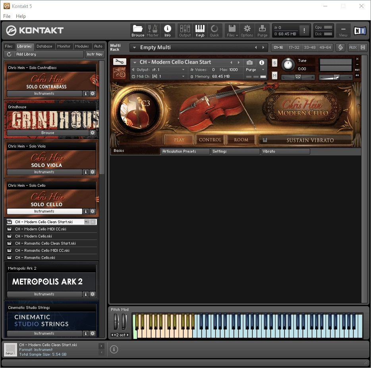371x368 pixels.
Task: Open the Empty Multi dropdown arrow
Action: [134, 48]
